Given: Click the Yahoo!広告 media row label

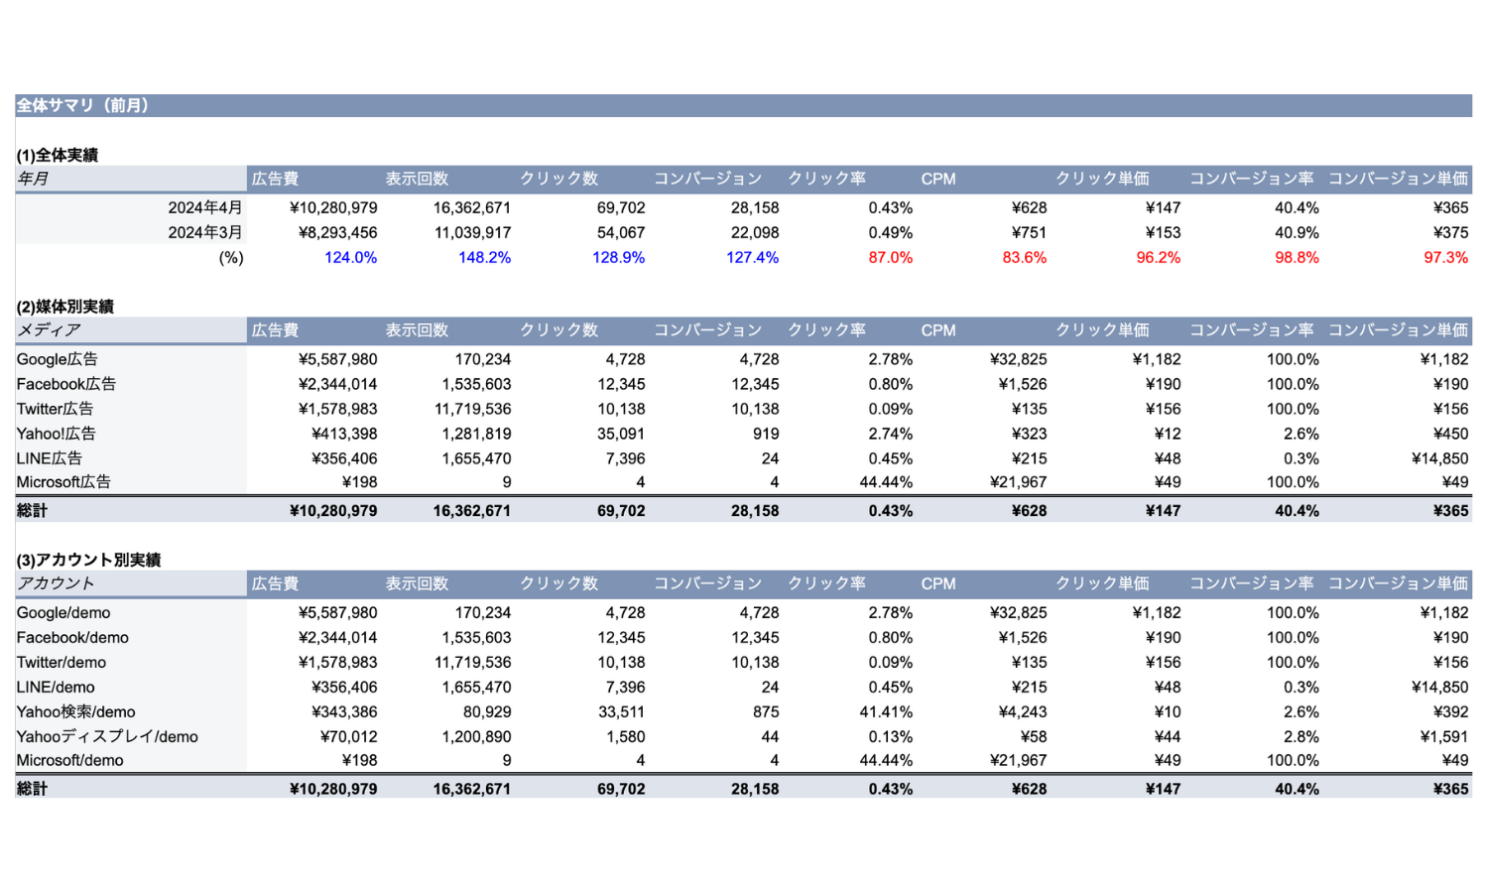Looking at the screenshot, I should [x=57, y=434].
